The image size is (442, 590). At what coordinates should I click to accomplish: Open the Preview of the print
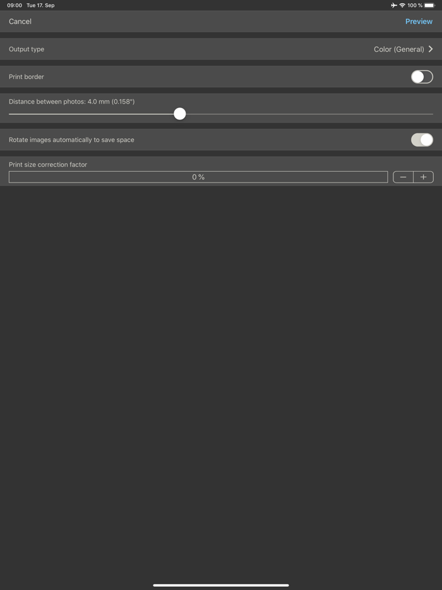coord(419,21)
